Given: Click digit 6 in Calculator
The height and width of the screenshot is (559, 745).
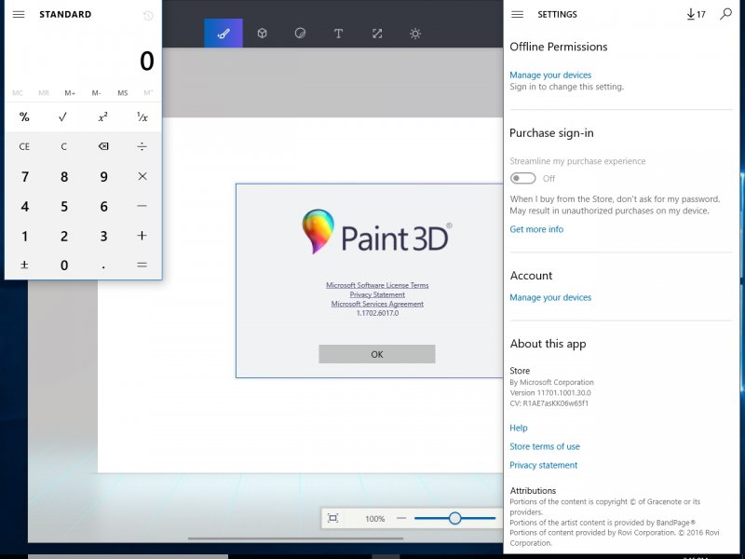Looking at the screenshot, I should 103,206.
